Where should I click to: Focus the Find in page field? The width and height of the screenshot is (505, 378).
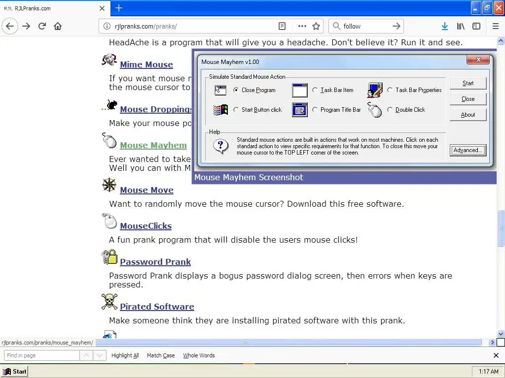click(x=42, y=355)
